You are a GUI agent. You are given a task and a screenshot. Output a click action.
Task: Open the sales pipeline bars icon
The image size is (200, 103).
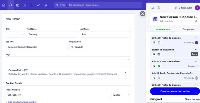click(25, 5)
